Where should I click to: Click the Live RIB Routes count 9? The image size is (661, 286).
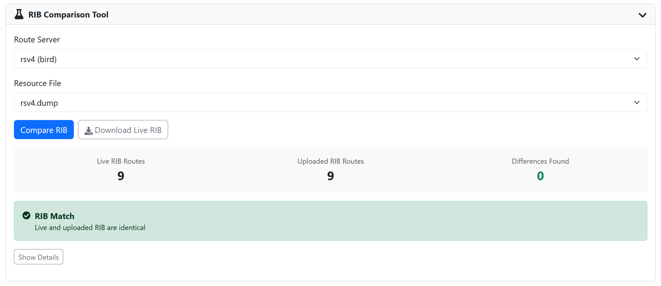(121, 176)
